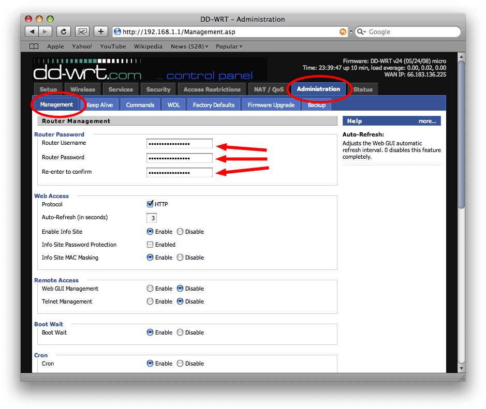Open the Status tab

[x=363, y=89]
